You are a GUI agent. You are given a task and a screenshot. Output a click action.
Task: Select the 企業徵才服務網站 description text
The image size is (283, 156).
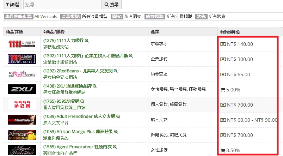60,62
